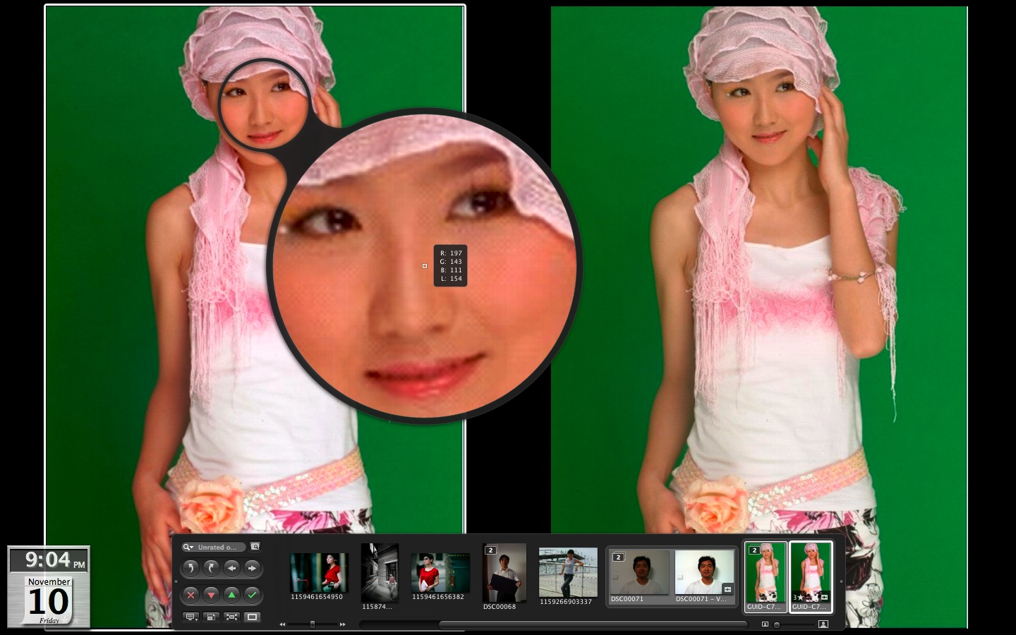The image size is (1016, 635).
Task: Mark as select with green checkmark
Action: 252,595
